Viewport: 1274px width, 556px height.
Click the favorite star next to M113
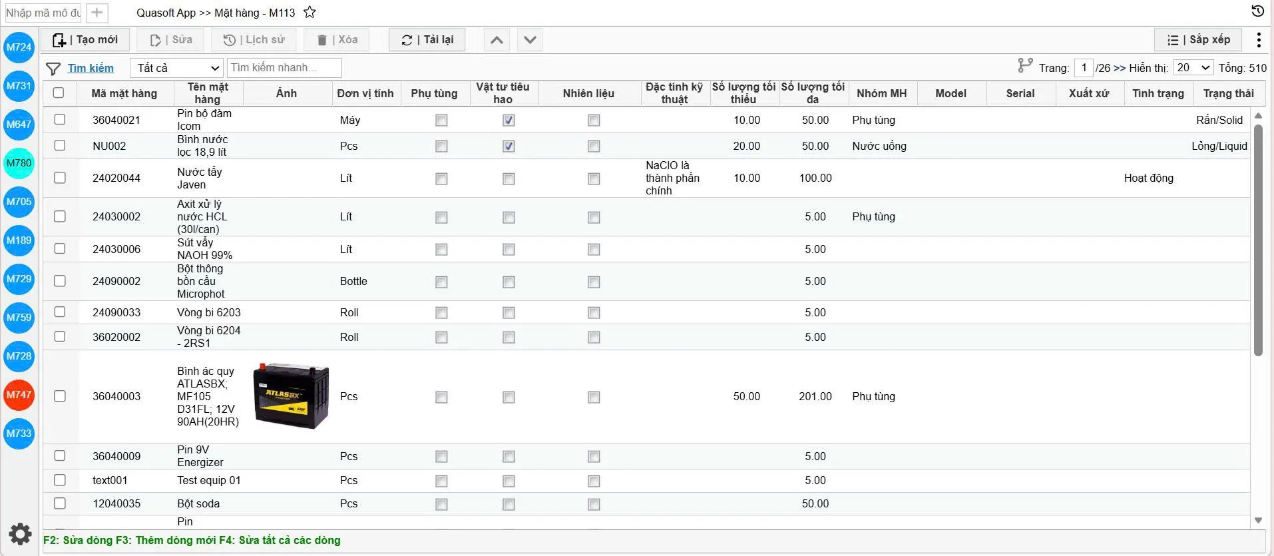[310, 12]
